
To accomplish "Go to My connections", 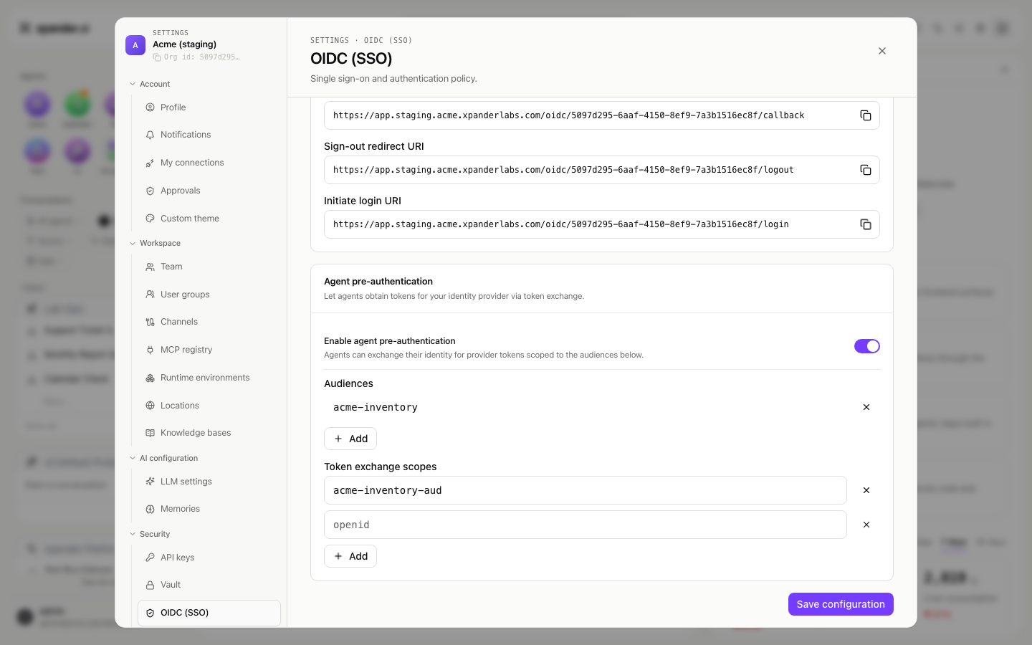I will tap(209, 163).
